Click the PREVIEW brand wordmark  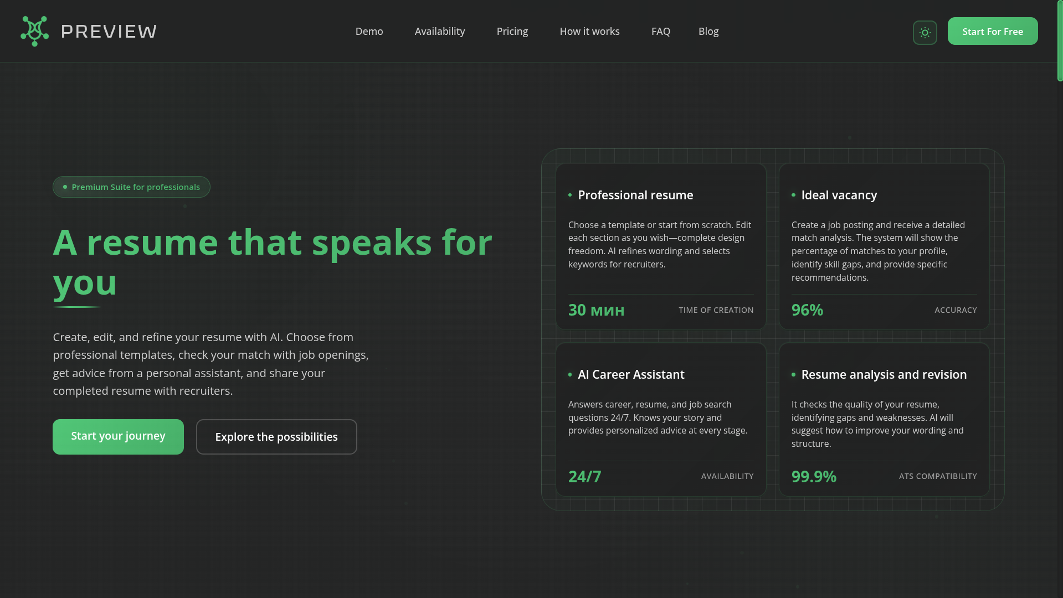tap(109, 32)
